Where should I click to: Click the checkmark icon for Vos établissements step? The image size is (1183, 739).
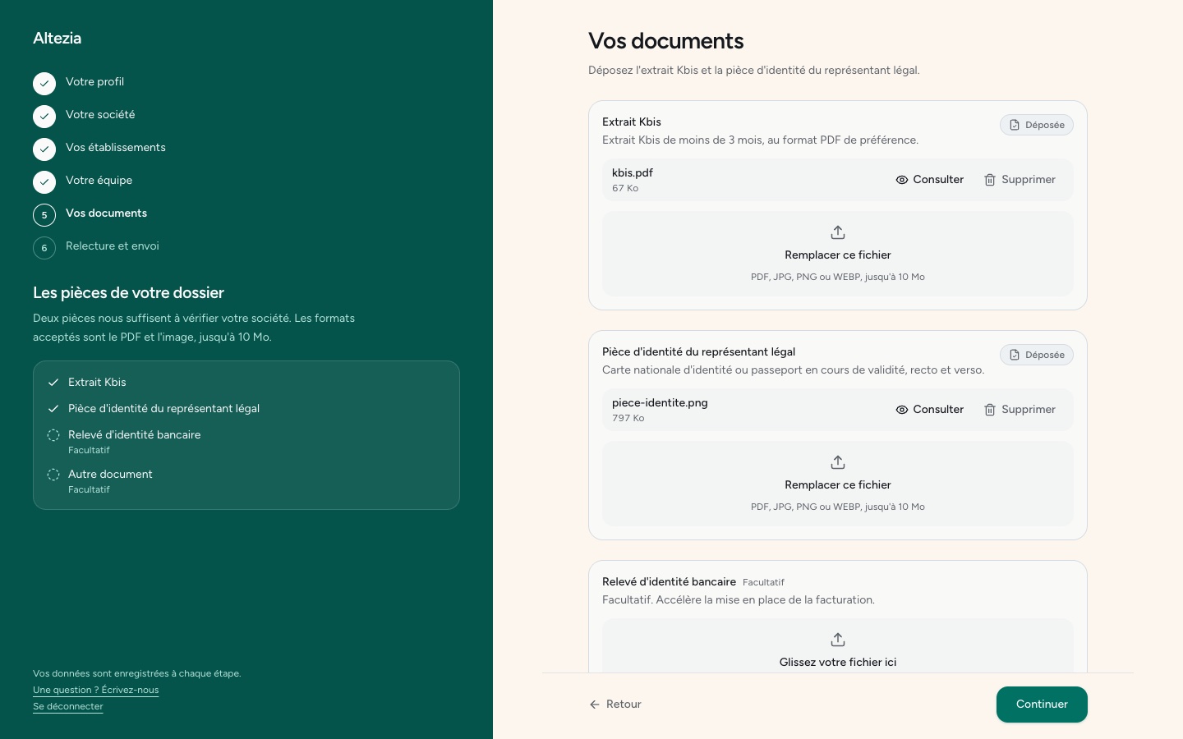point(44,149)
